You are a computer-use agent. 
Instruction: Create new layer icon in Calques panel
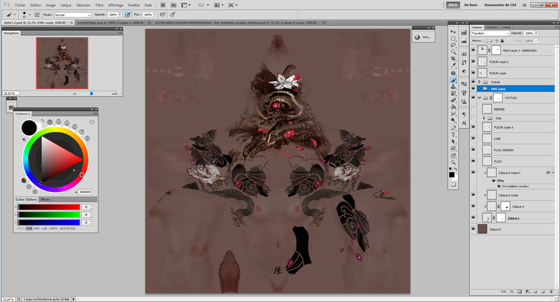(543, 292)
